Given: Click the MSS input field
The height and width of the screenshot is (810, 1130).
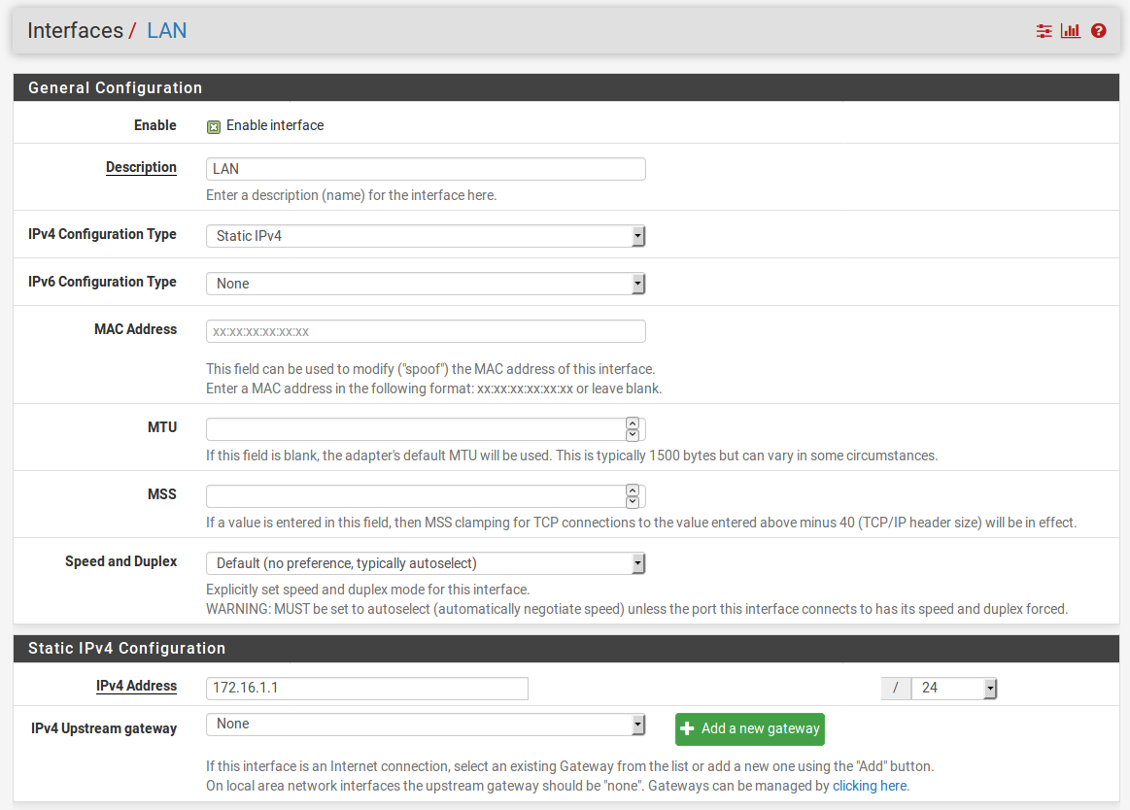Looking at the screenshot, I should pos(414,496).
